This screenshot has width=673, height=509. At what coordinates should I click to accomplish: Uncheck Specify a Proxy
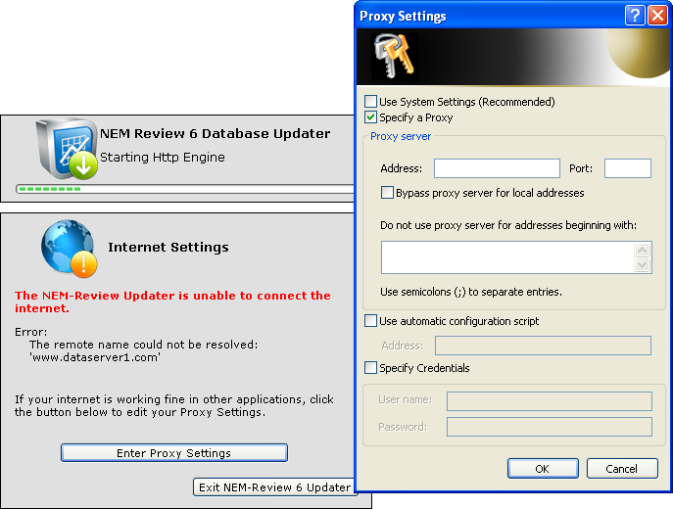[x=370, y=117]
